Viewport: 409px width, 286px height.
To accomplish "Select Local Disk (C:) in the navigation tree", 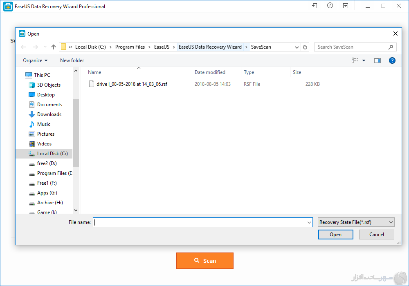I will pos(44,154).
